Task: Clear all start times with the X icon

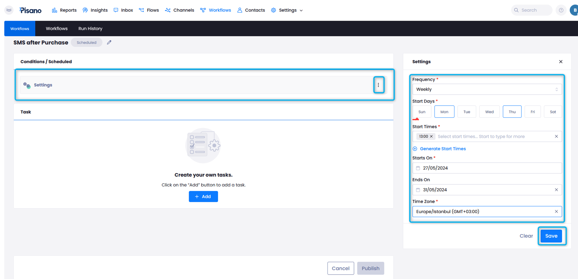Action: [556, 136]
